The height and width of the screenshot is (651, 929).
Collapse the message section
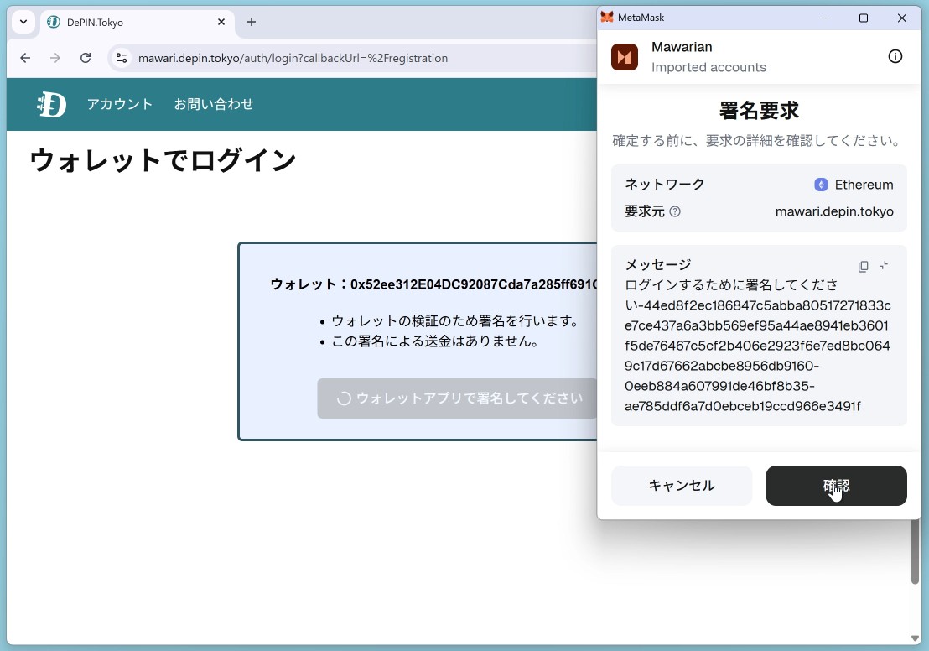pyautogui.click(x=884, y=266)
